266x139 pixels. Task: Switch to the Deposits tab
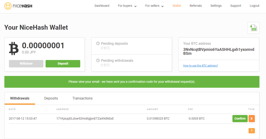tap(51, 98)
